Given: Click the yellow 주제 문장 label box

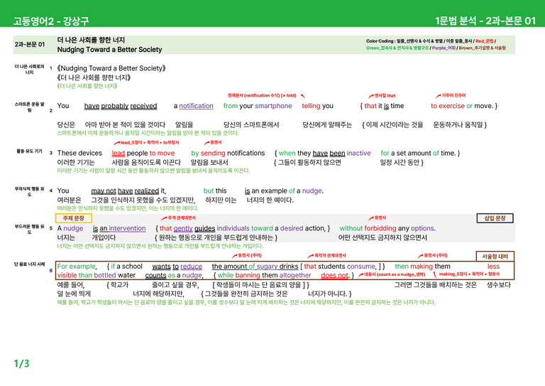Looking at the screenshot, I should coord(74,218).
